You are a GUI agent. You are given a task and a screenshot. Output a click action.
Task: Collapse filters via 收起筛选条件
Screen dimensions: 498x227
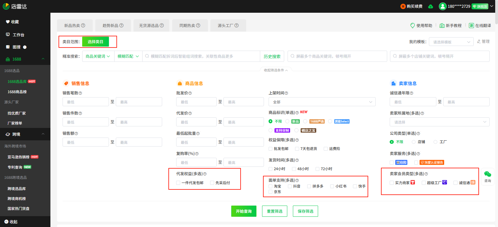276,70
